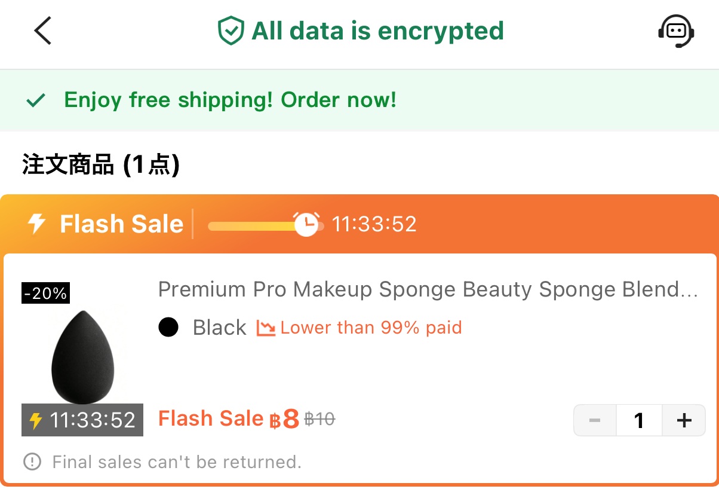Tap the Enjoy free shipping banner
This screenshot has height=492, width=719.
click(359, 100)
